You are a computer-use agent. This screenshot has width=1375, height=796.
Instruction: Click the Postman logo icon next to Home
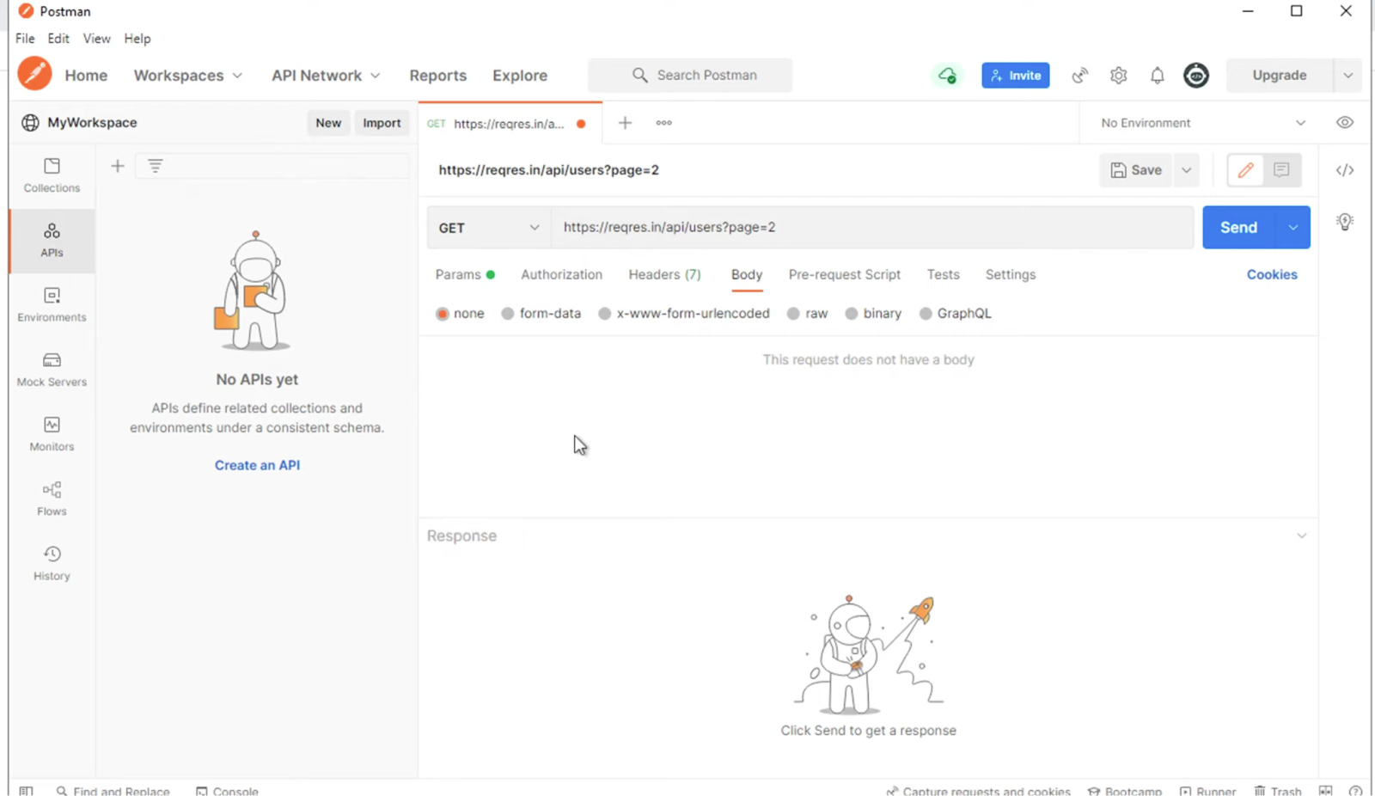coord(34,74)
